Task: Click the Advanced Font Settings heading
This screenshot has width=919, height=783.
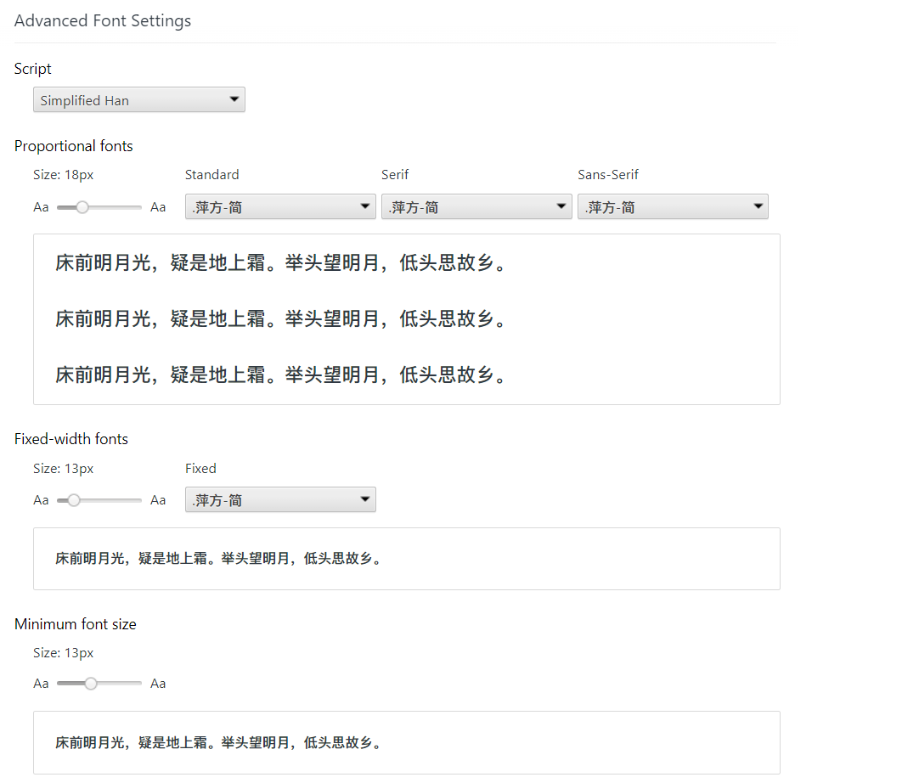Action: tap(103, 20)
